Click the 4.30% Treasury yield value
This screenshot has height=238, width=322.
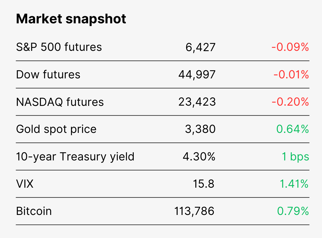click(199, 156)
